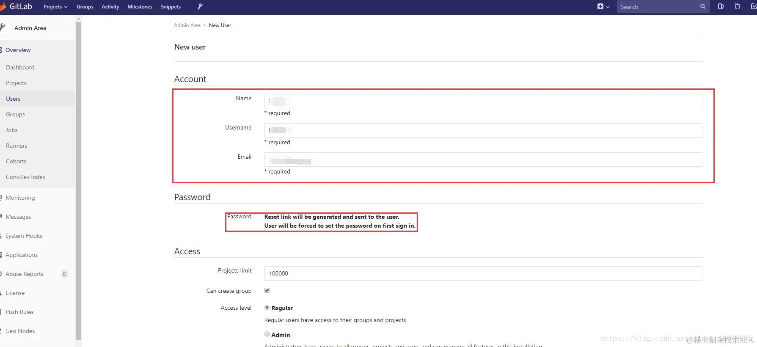Select Overview in the sidebar
The width and height of the screenshot is (757, 347).
tap(18, 50)
